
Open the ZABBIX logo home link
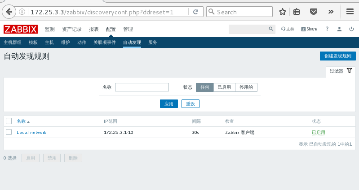click(x=21, y=29)
